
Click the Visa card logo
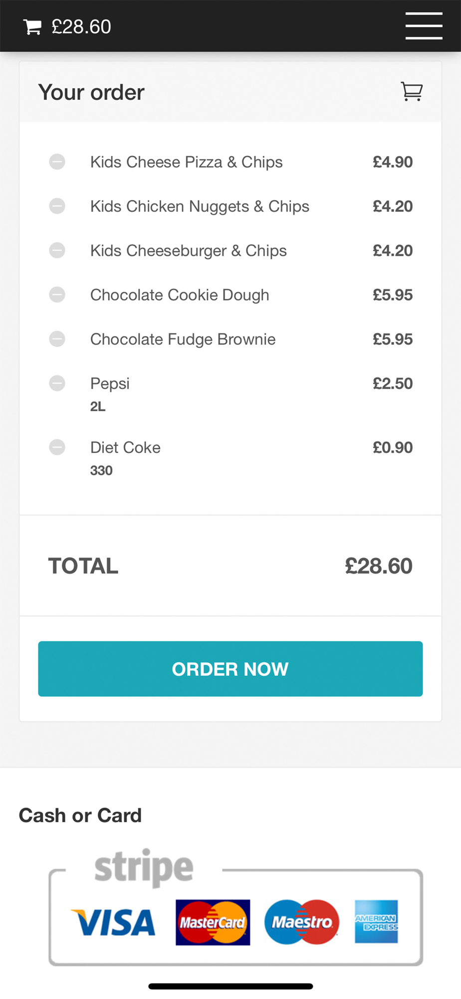(x=113, y=922)
